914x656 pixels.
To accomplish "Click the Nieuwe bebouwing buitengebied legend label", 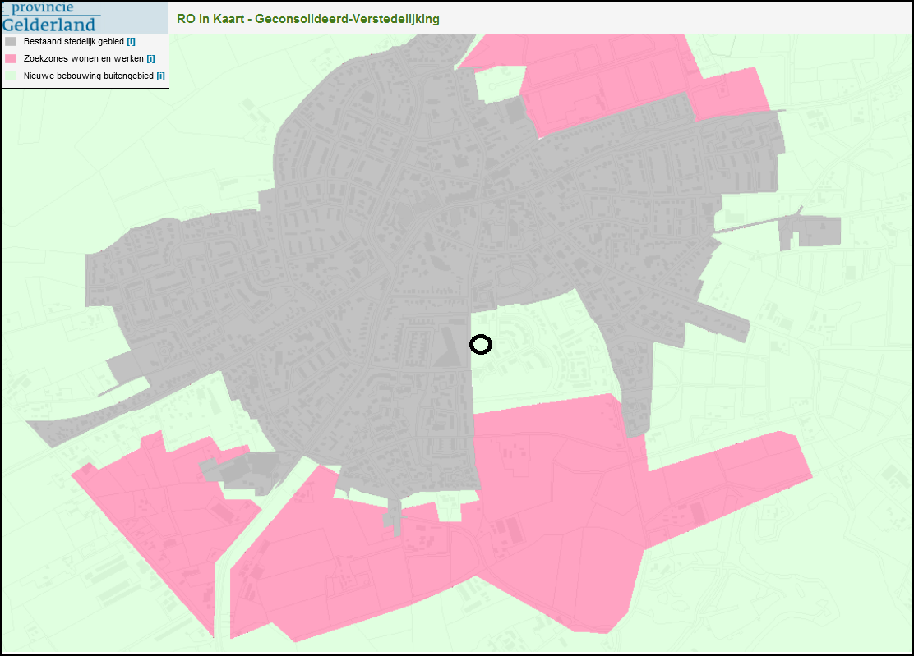I will [90, 76].
